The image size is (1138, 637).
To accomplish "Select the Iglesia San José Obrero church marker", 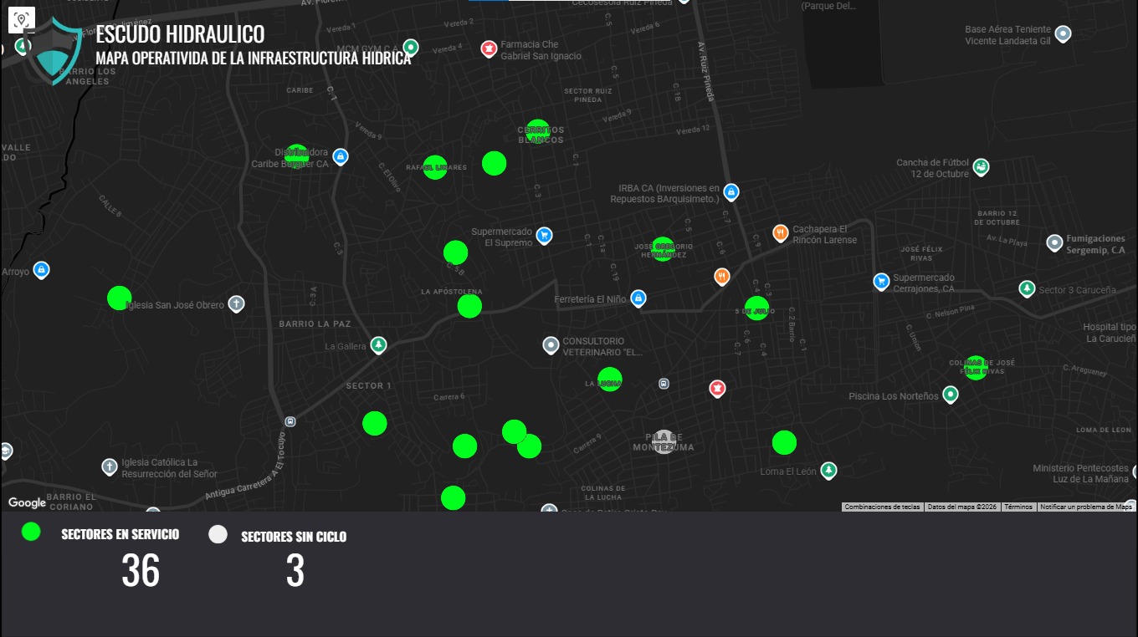I will click(237, 304).
